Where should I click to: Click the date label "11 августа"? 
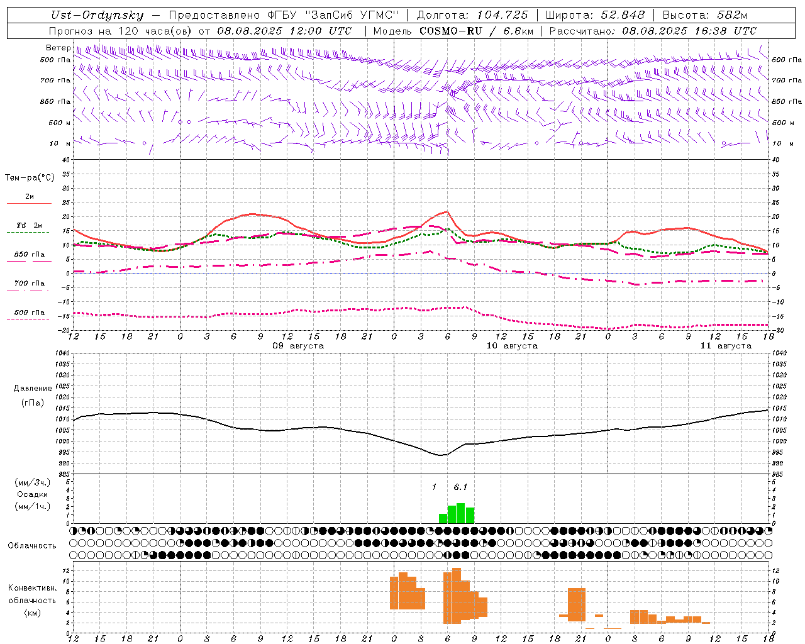point(726,346)
